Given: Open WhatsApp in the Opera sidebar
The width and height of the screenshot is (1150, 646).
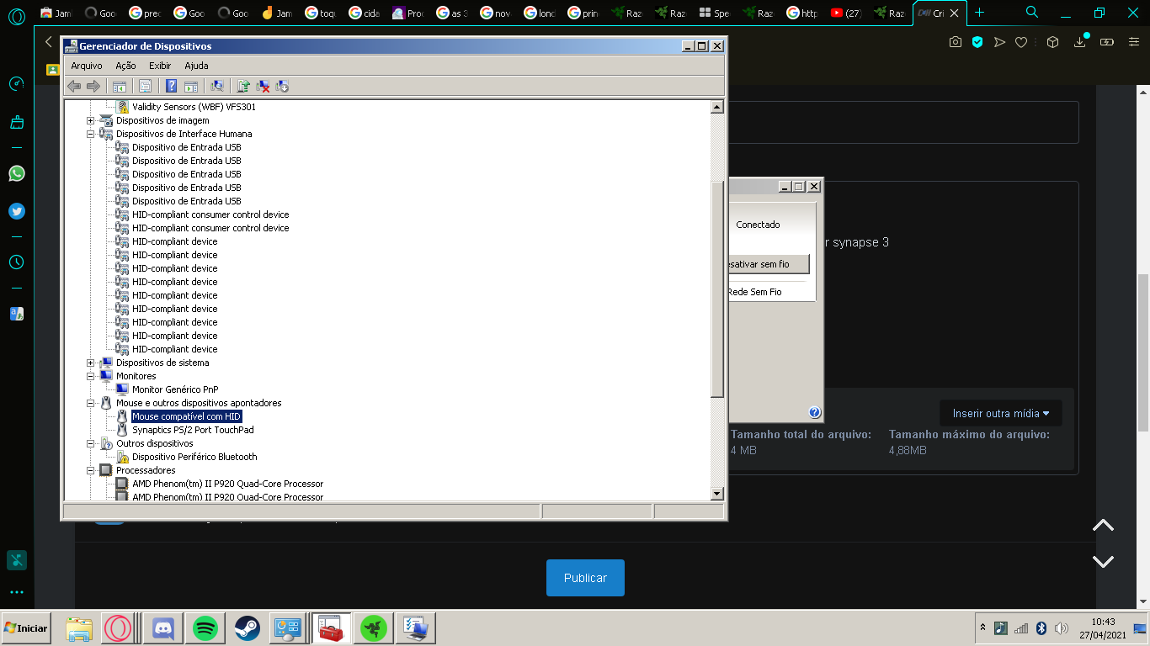Looking at the screenshot, I should (x=17, y=173).
